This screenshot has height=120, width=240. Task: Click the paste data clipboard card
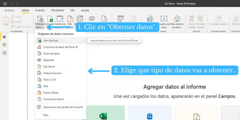pyautogui.click(x=196, y=112)
